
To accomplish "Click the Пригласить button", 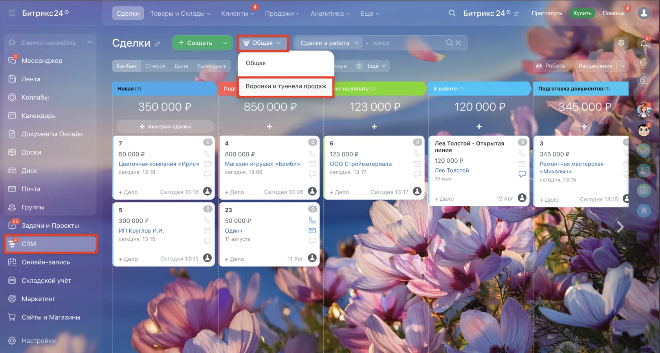I will click(x=546, y=13).
